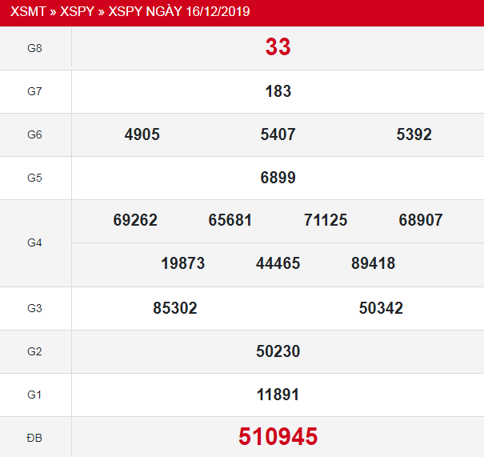This screenshot has width=484, height=457.
Task: Open the XSPY breadcrumb link
Action: [x=77, y=12]
